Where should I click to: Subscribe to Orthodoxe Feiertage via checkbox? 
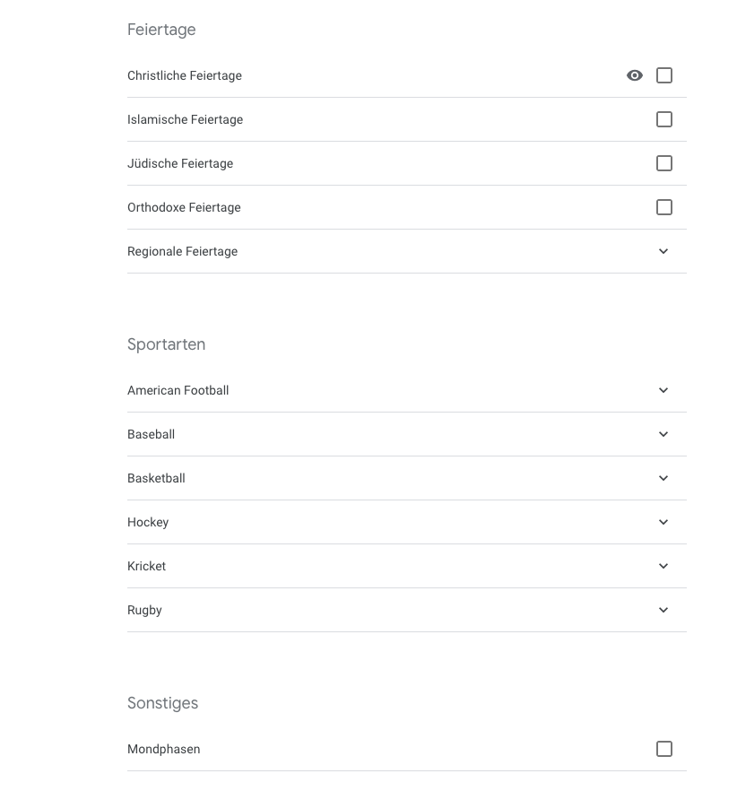coord(663,207)
